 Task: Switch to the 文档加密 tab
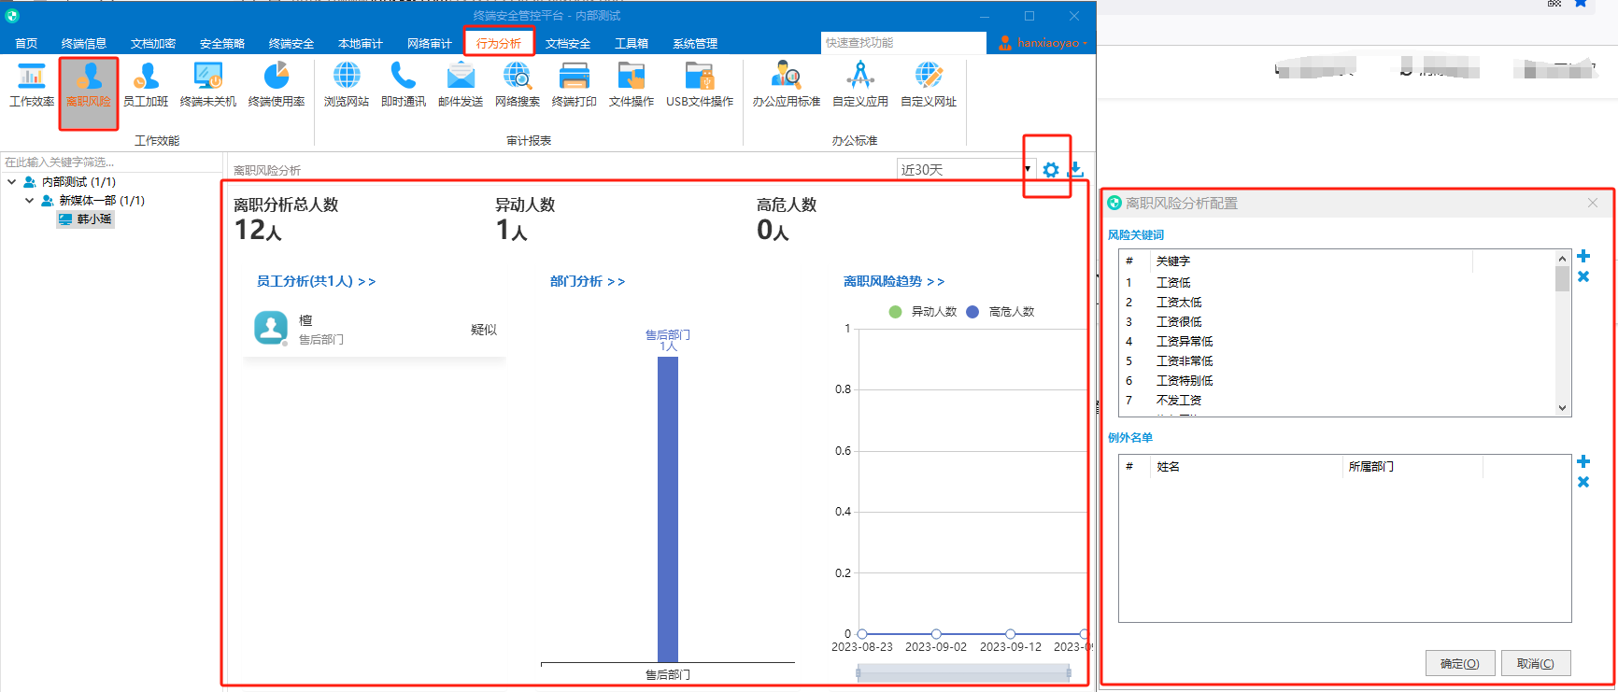pos(153,43)
